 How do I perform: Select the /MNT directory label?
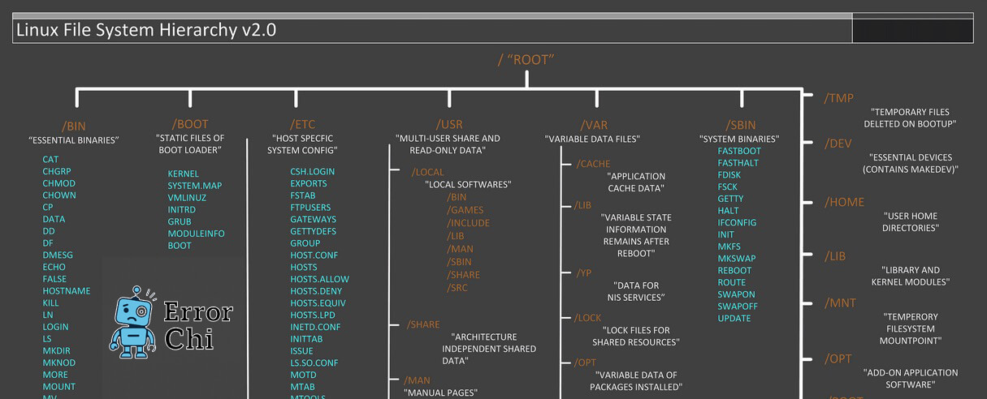[840, 303]
